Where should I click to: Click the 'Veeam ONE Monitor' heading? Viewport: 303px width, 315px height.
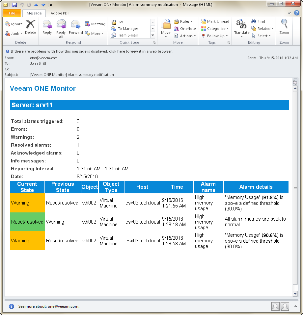point(43,88)
